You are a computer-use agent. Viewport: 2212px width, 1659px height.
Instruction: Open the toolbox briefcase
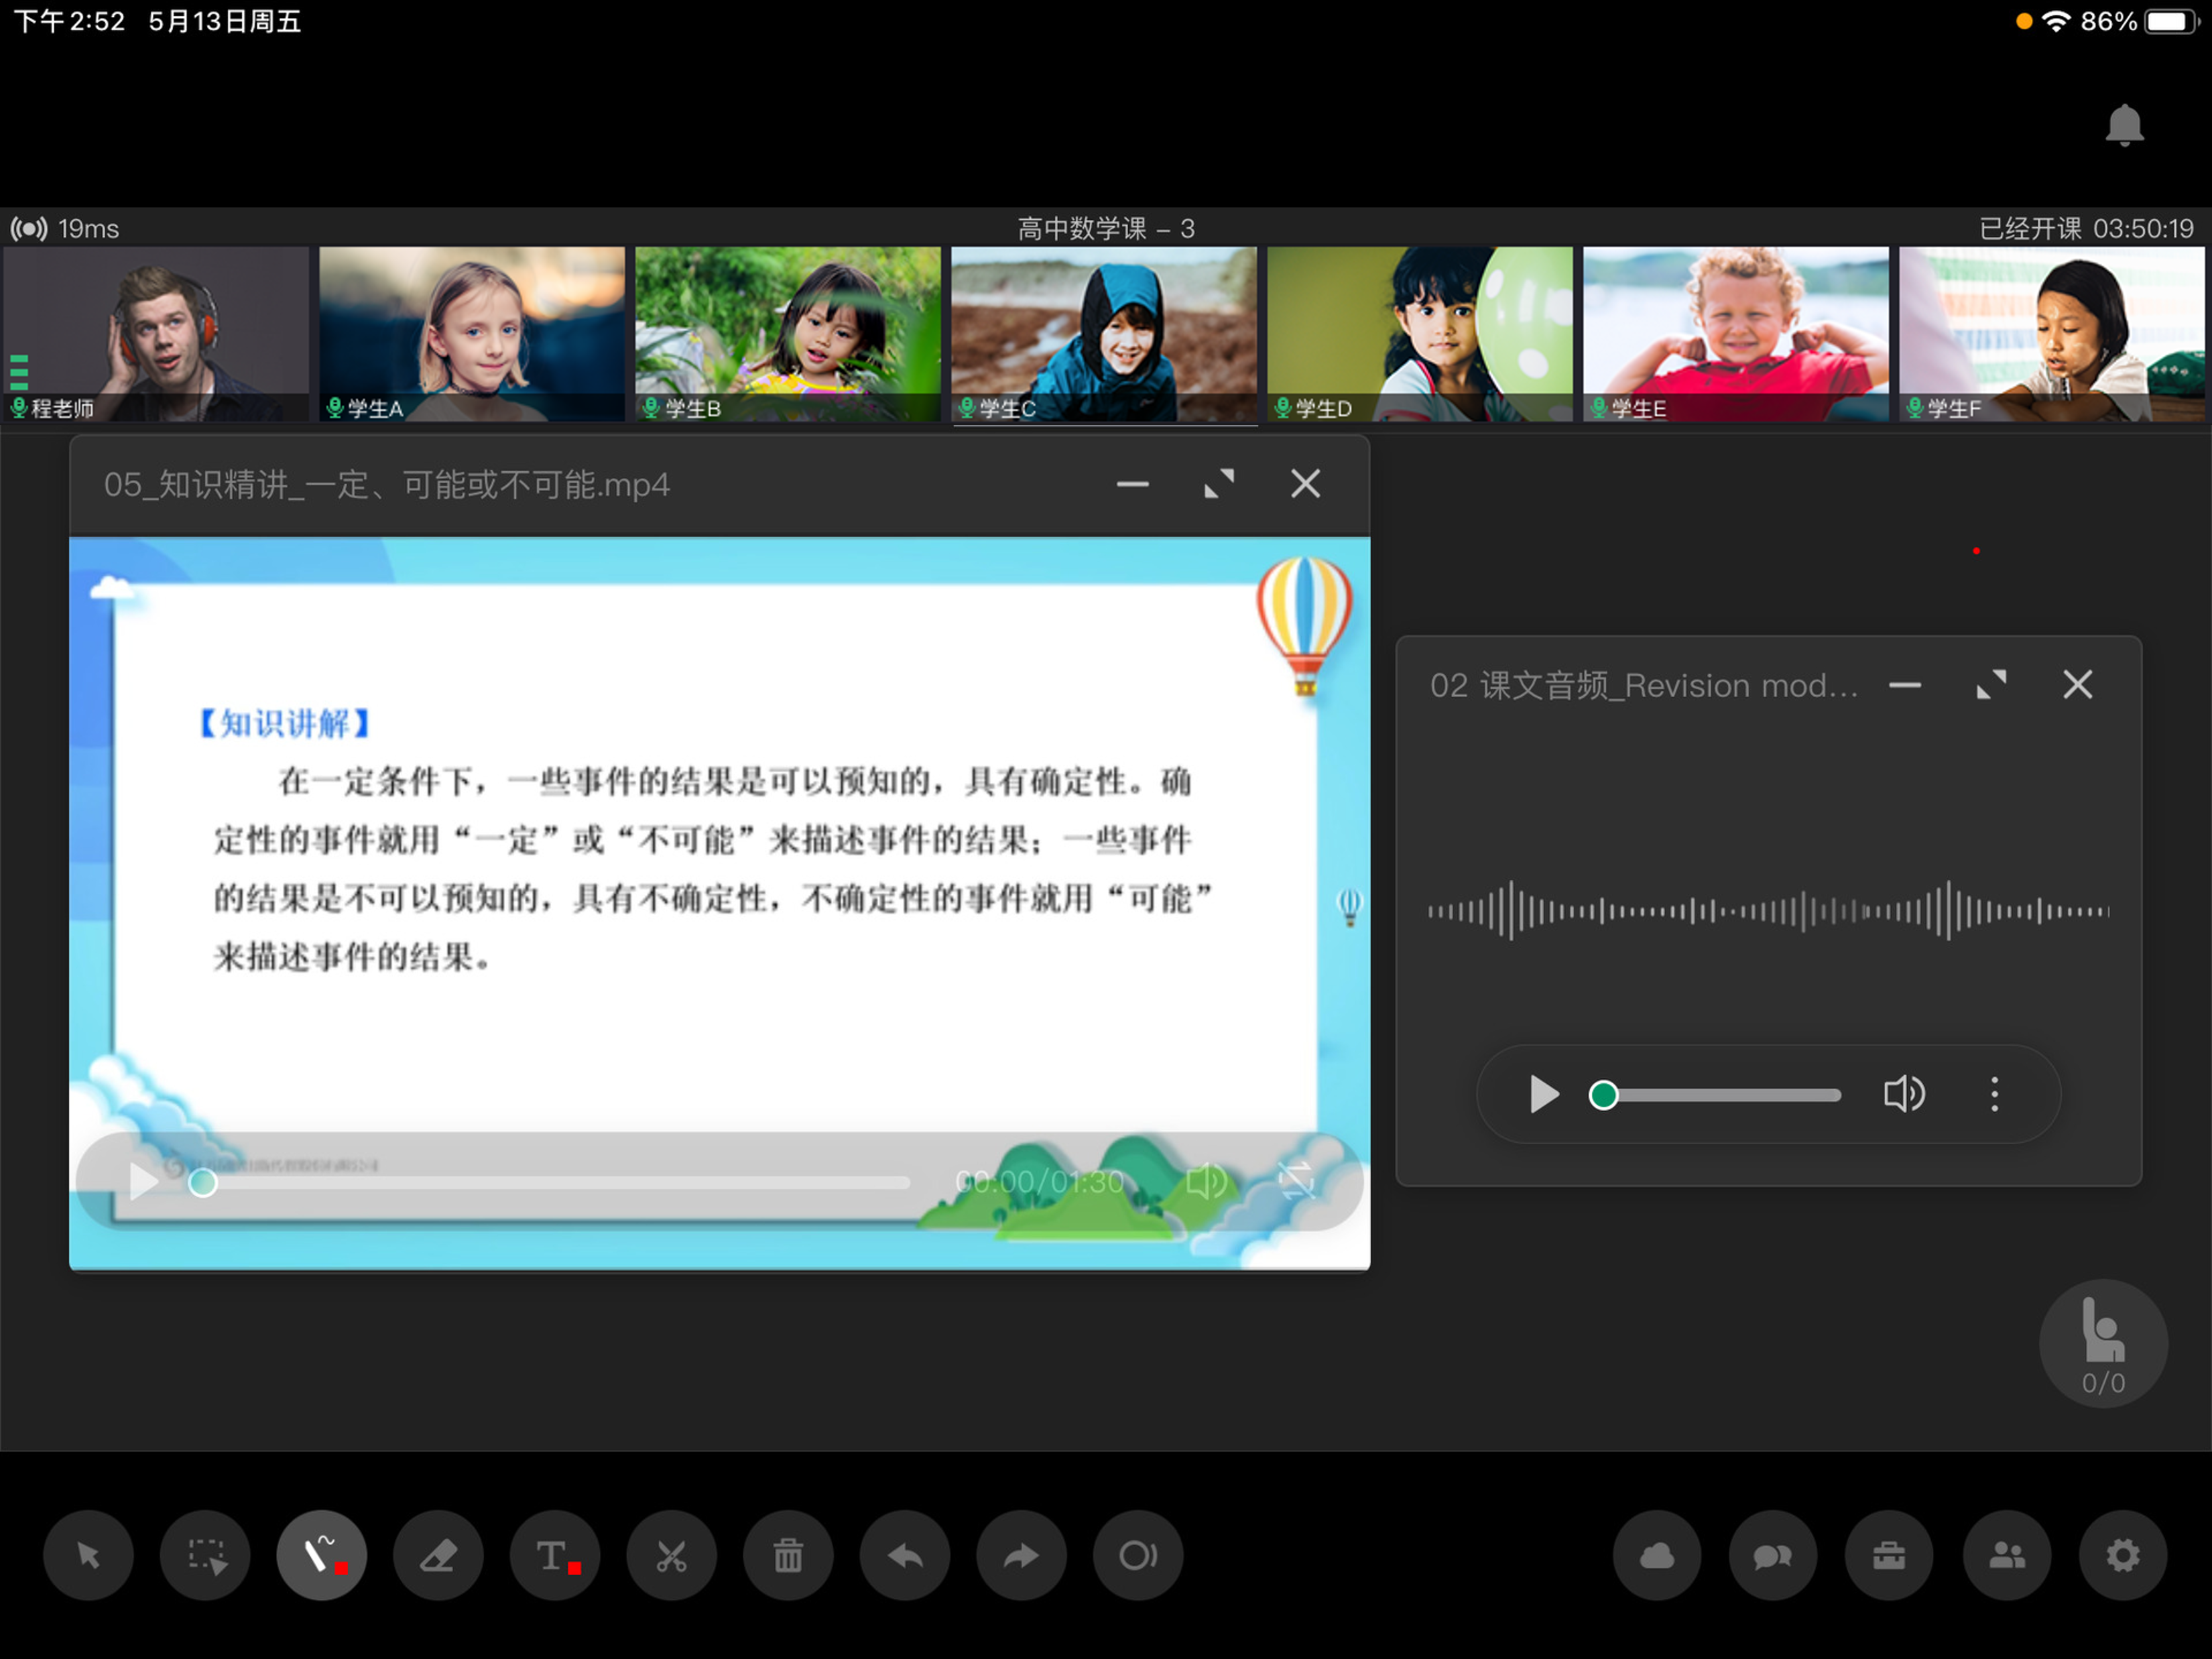tap(1889, 1555)
